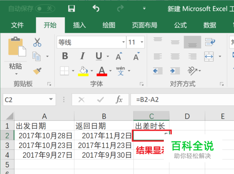Screen dimensions: 234x174
Task: Expand the 粘贴 options arrow
Action: coord(16,74)
